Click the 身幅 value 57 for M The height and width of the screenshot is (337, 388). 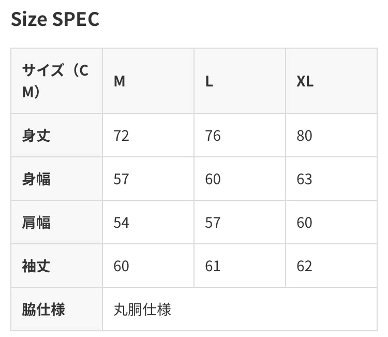point(121,179)
